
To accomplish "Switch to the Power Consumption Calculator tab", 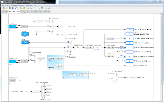I will click(40, 12).
